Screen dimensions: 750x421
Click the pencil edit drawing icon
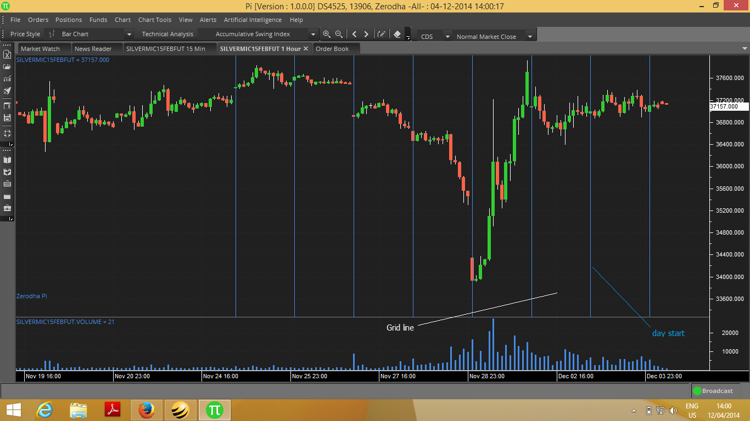point(382,34)
